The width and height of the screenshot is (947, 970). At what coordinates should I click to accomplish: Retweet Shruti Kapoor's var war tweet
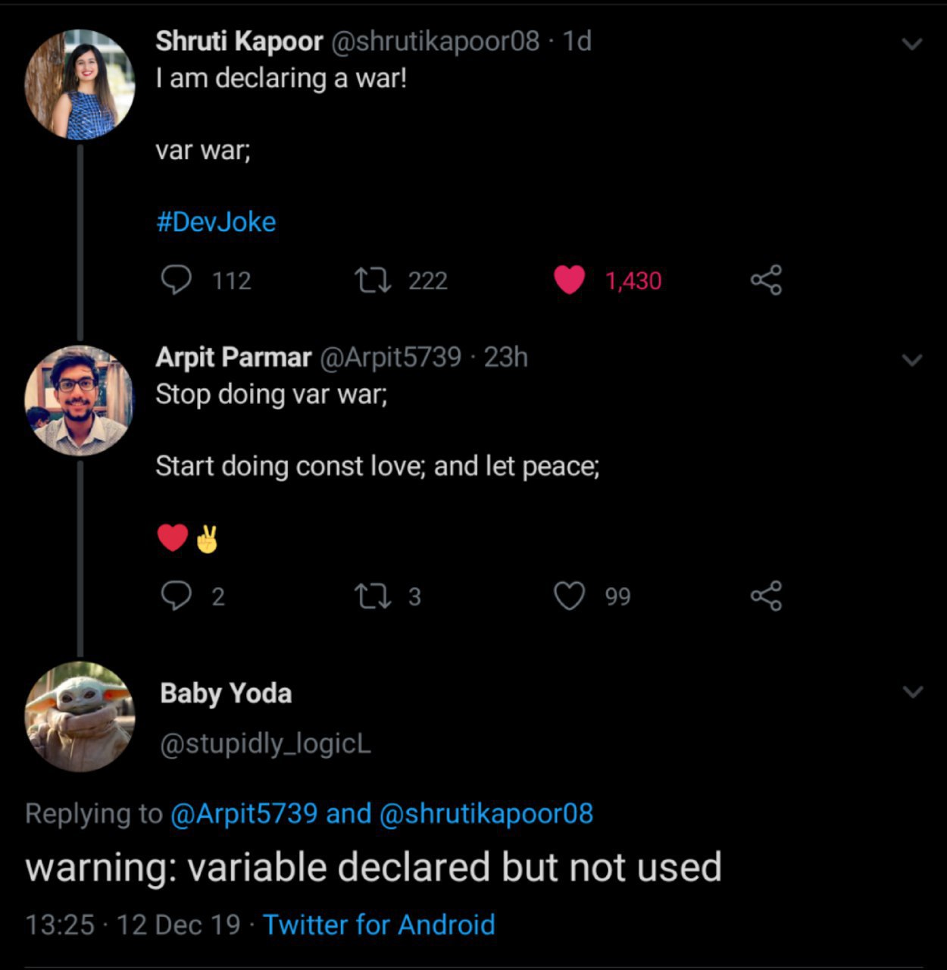373,280
